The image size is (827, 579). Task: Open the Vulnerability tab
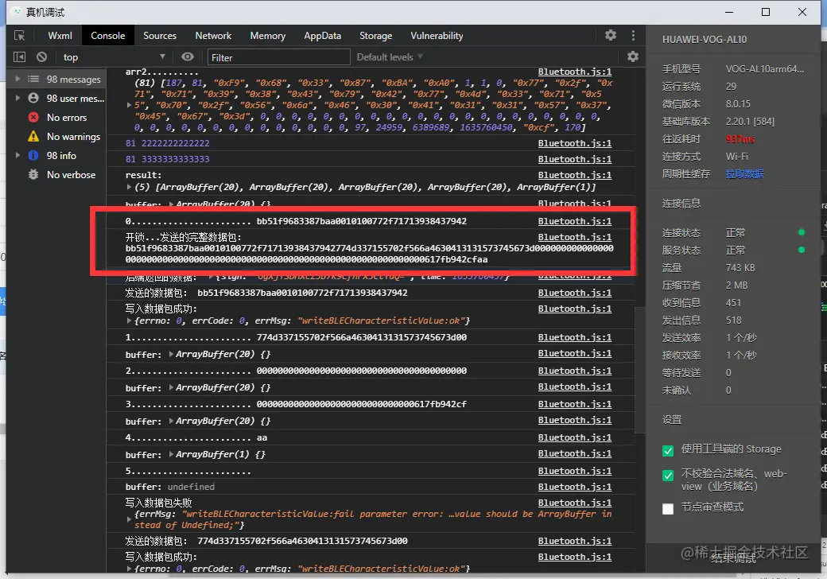coord(437,36)
